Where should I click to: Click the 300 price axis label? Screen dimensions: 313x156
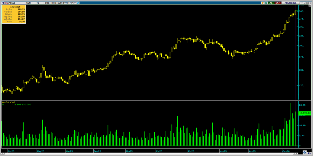(302, 11)
